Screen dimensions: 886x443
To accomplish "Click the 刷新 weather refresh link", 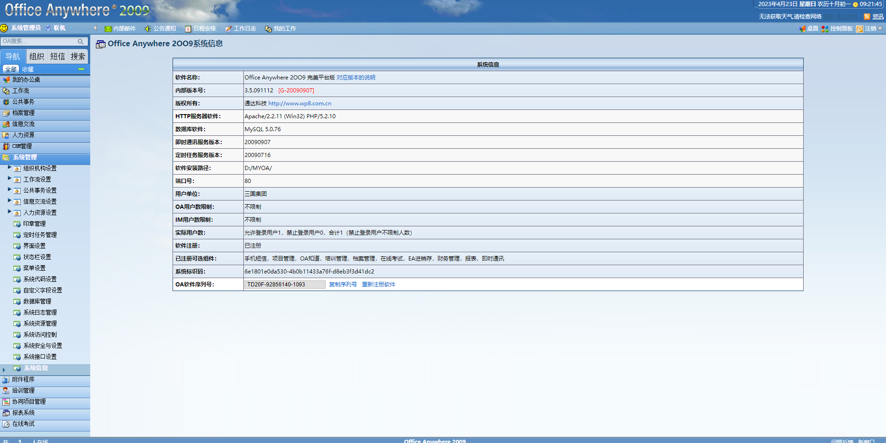I will tap(829, 17).
